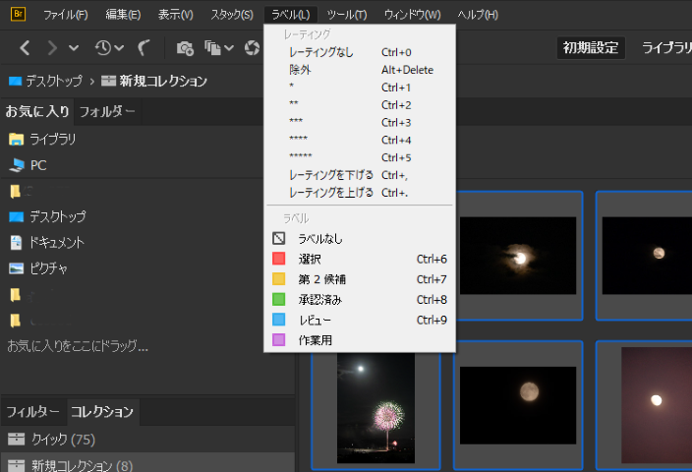
Task: Open the ツール(T) menu
Action: 346,15
